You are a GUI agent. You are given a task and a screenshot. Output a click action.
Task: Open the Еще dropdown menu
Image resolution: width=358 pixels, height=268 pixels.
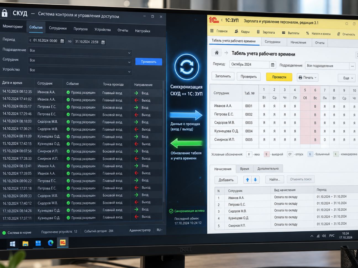[x=347, y=78]
